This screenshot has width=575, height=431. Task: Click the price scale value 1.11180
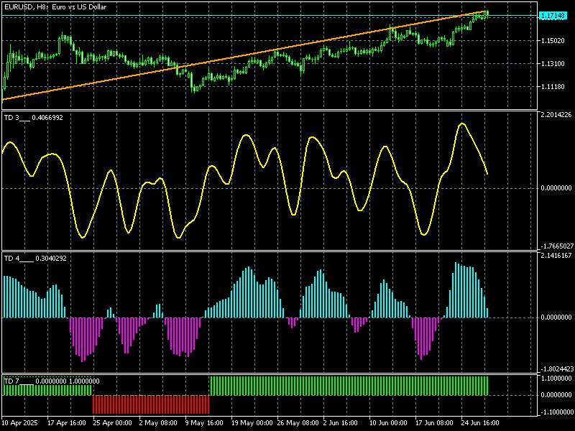pyautogui.click(x=553, y=87)
